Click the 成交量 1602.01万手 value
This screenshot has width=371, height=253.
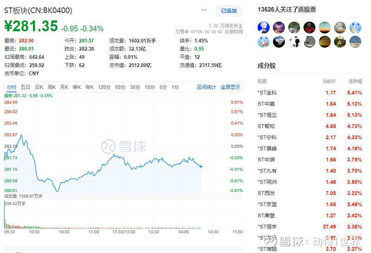(x=142, y=41)
